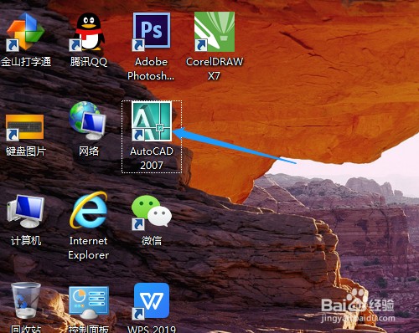The height and width of the screenshot is (333, 419).
Task: Click the Internet Explorer text label
Action: coord(89,248)
